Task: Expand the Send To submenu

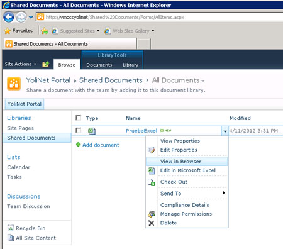Action: (x=187, y=193)
